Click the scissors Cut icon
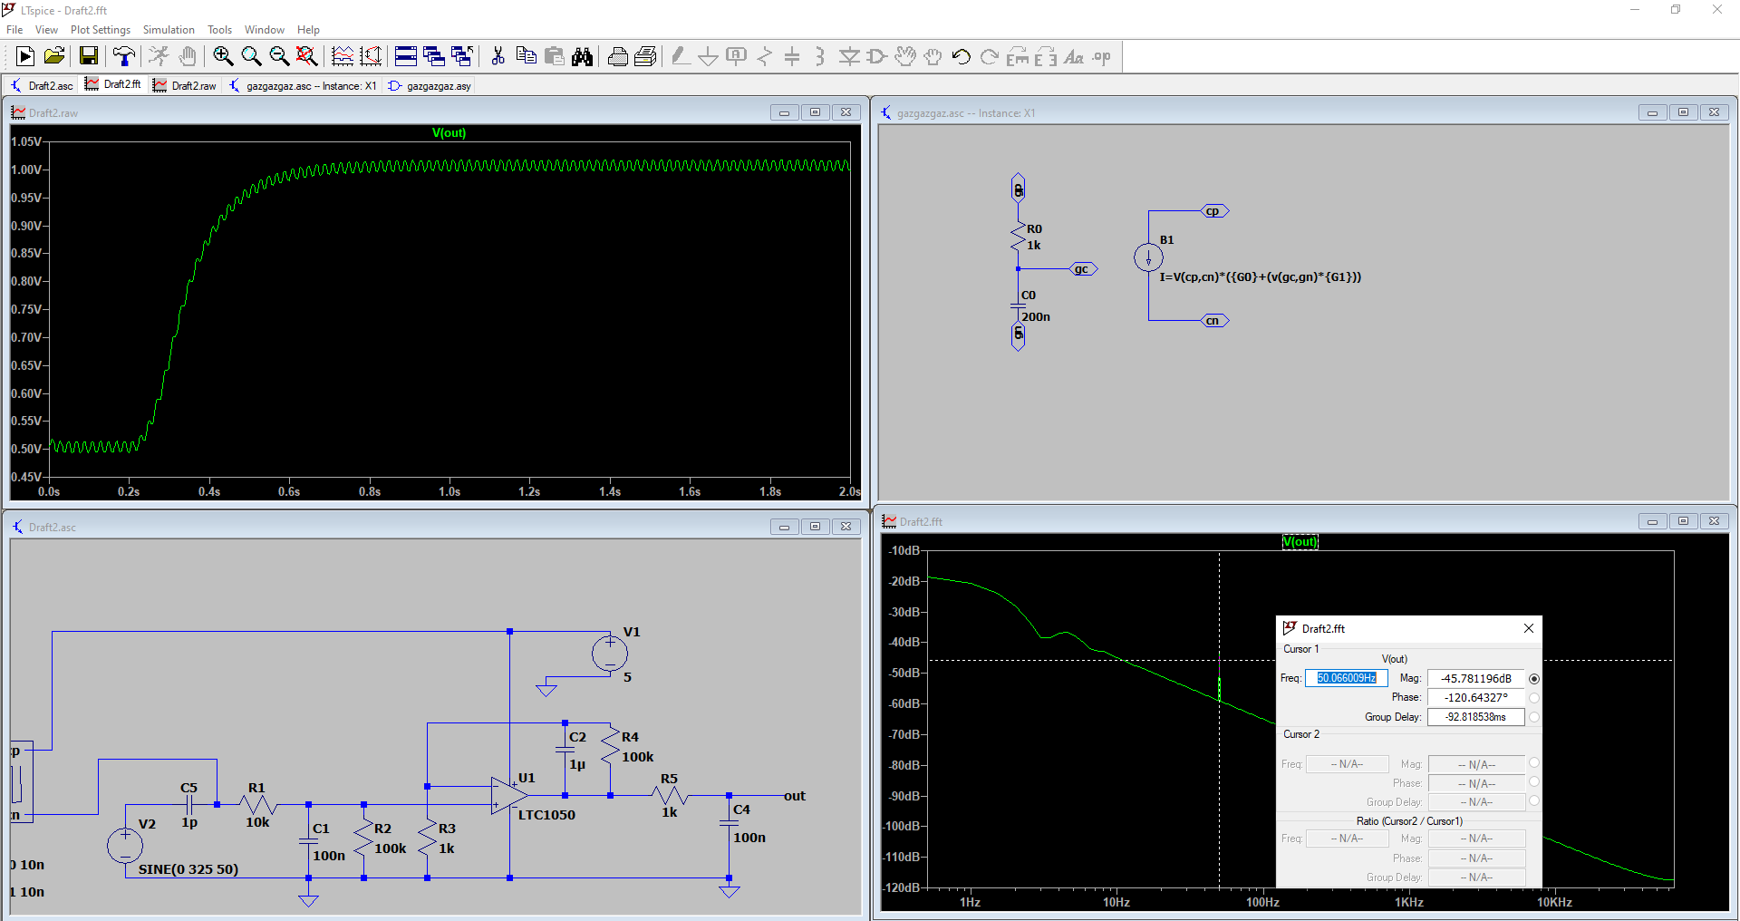The height and width of the screenshot is (921, 1740). [498, 56]
